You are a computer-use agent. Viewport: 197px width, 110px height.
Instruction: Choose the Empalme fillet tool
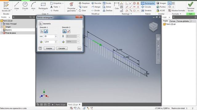[x=56, y=3]
